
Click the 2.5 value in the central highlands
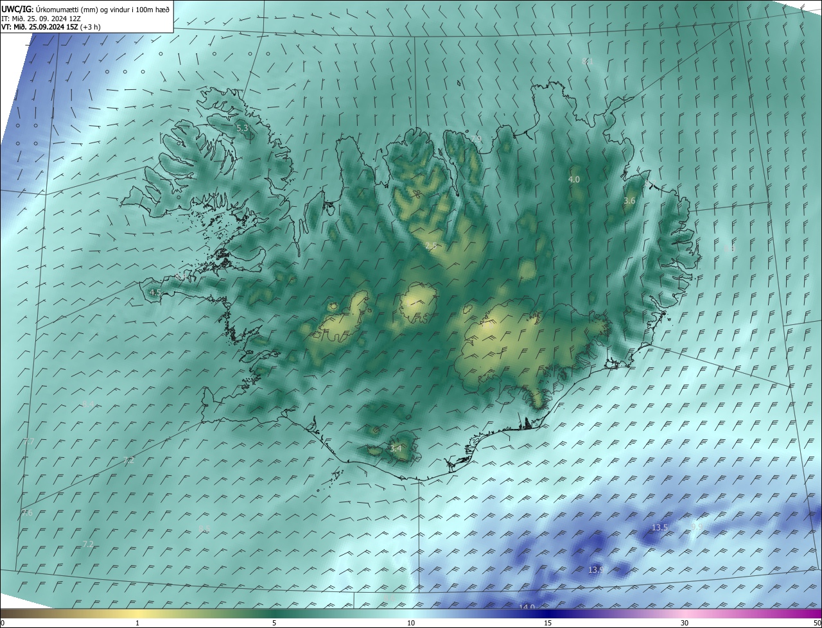pyautogui.click(x=431, y=246)
